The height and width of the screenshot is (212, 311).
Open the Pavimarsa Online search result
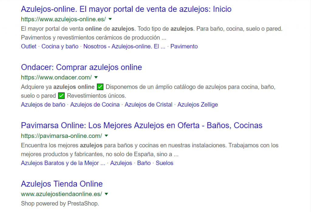[141, 125]
